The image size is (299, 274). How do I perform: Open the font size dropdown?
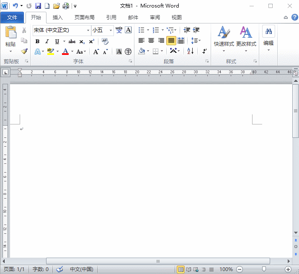click(x=111, y=30)
